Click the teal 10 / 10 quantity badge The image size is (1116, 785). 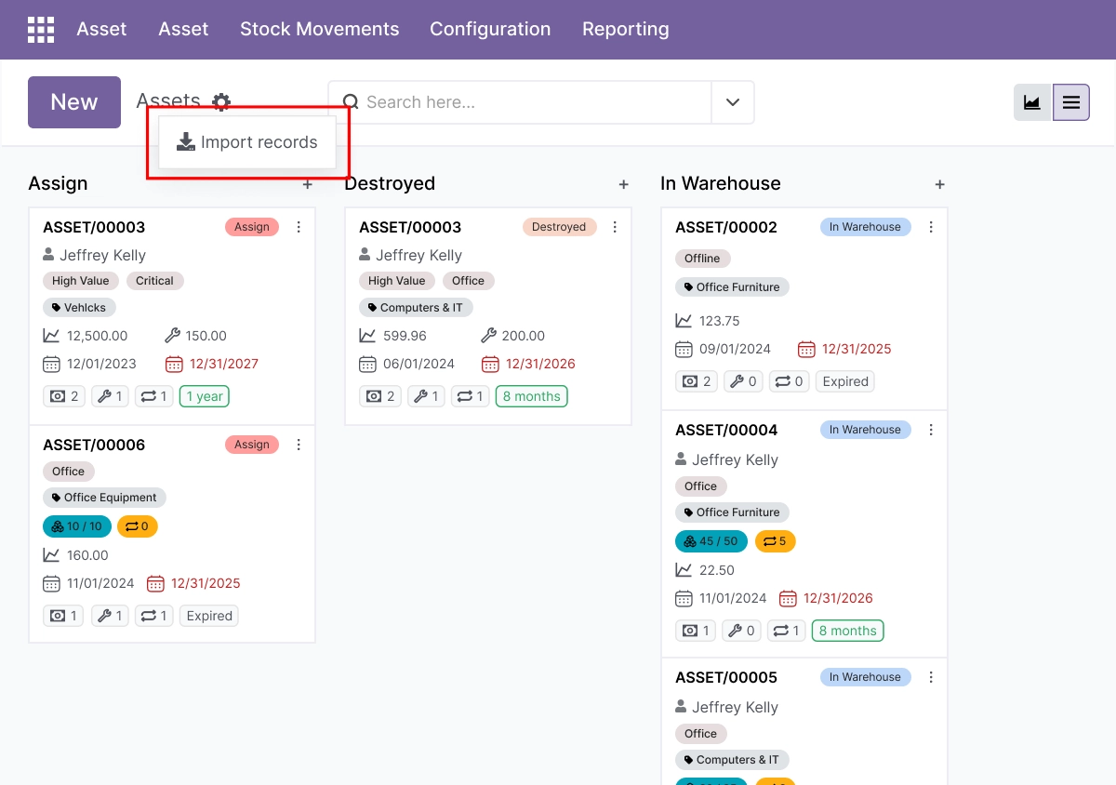(x=77, y=526)
